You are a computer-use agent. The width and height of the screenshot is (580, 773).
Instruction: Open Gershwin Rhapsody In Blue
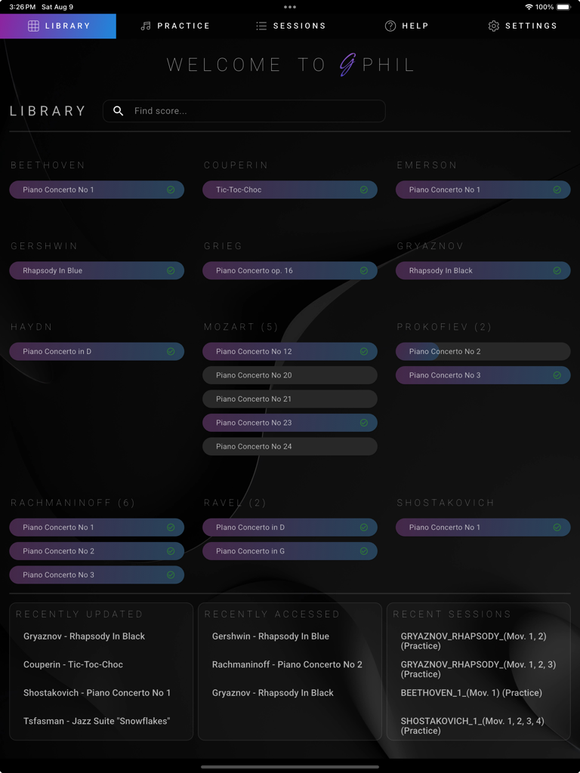97,271
